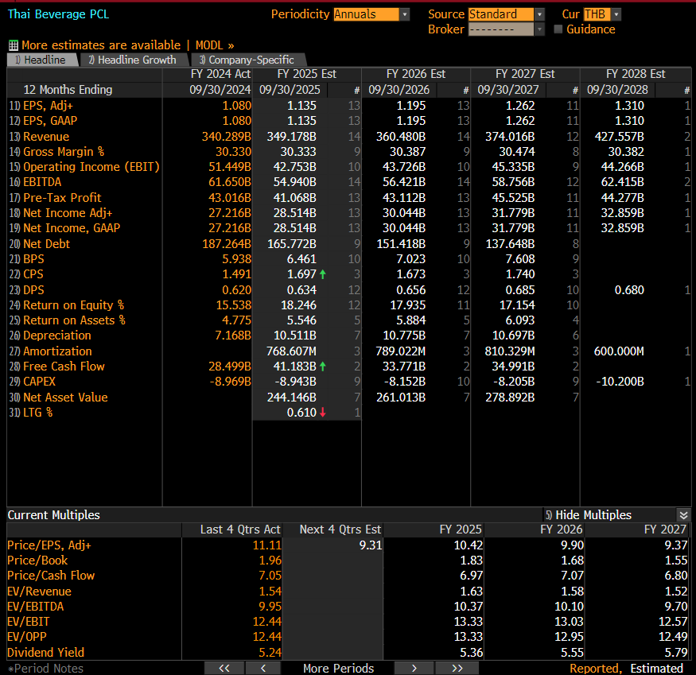
Task: Select the Revenue row label
Action: [x=47, y=137]
